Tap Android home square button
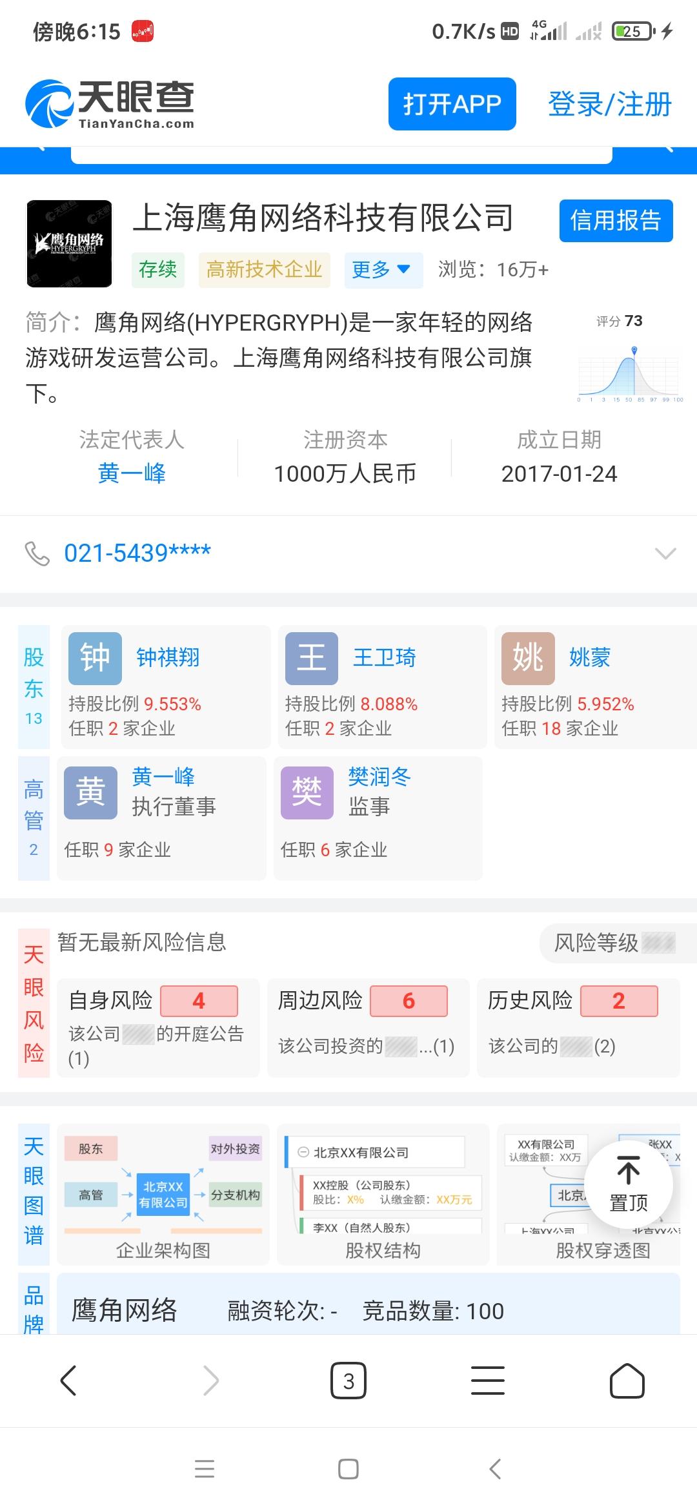This screenshot has width=697, height=1511. [x=348, y=1468]
